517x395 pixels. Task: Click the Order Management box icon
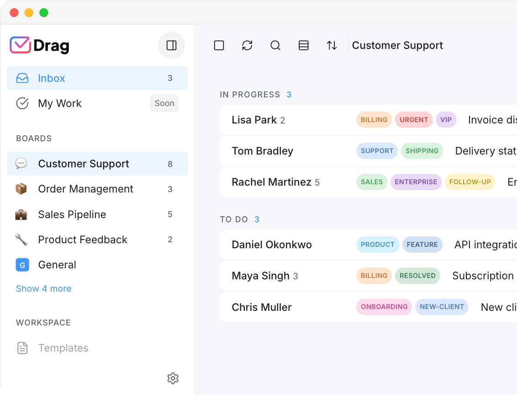click(21, 189)
